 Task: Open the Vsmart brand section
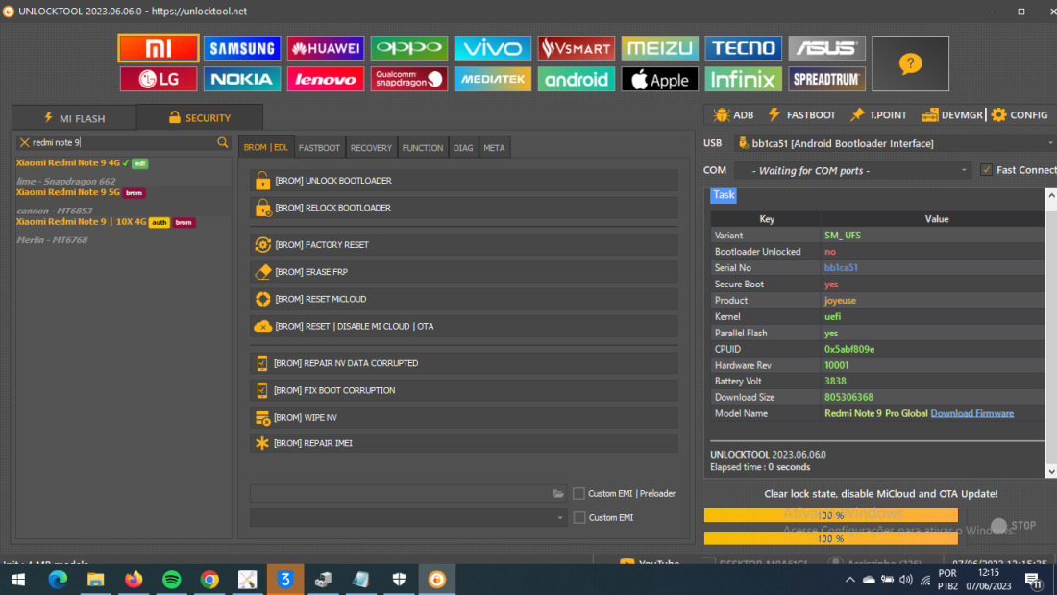577,49
